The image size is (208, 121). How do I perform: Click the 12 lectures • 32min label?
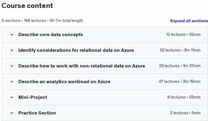(x=183, y=35)
